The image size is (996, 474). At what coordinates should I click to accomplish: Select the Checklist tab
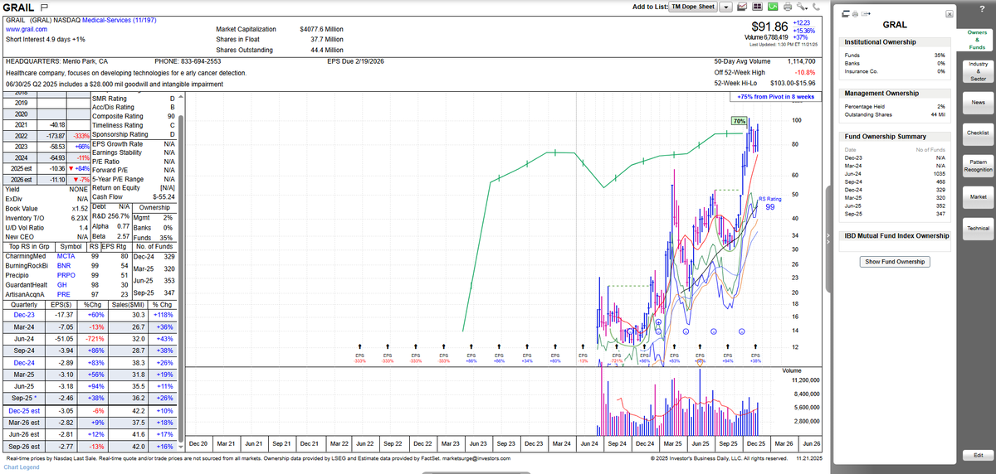click(x=977, y=133)
